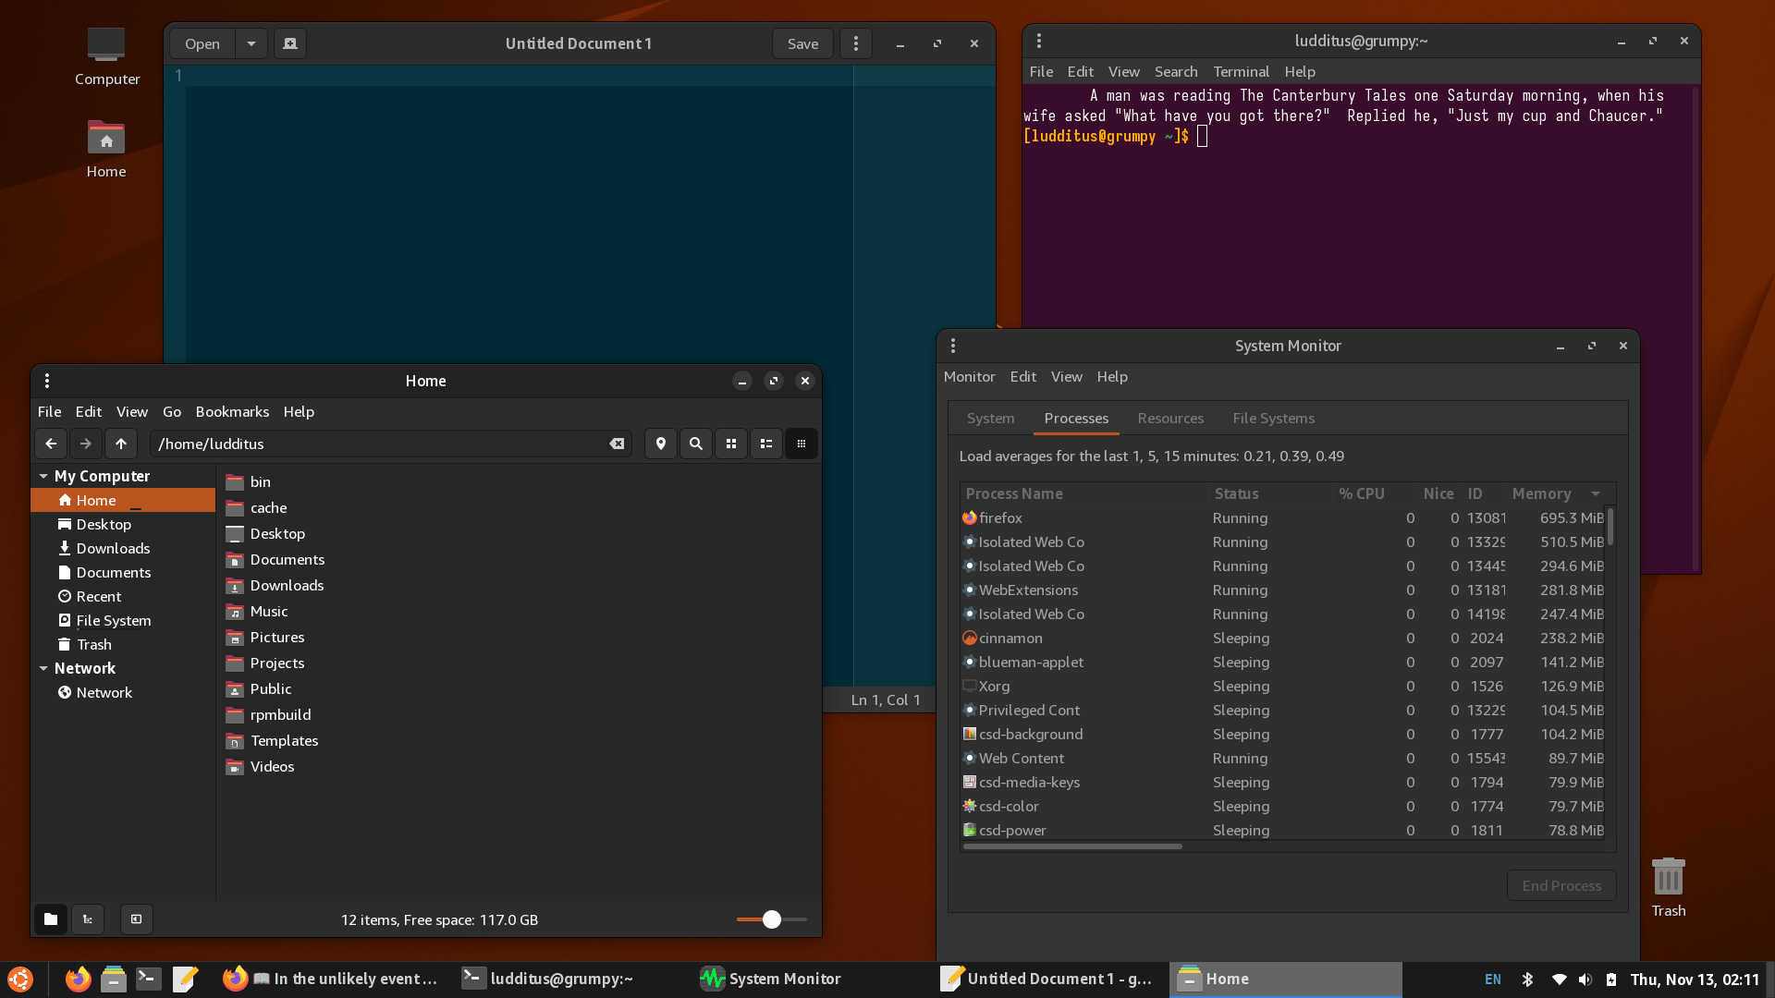1775x998 pixels.
Task: Go back in file manager history
Action: tap(51, 444)
